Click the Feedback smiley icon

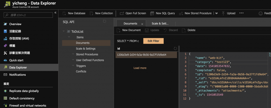click(260, 13)
